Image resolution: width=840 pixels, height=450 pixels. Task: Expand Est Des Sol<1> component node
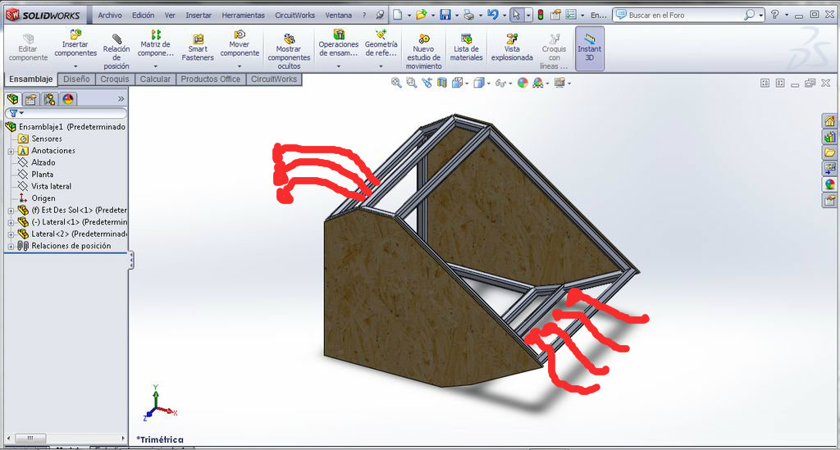11,211
